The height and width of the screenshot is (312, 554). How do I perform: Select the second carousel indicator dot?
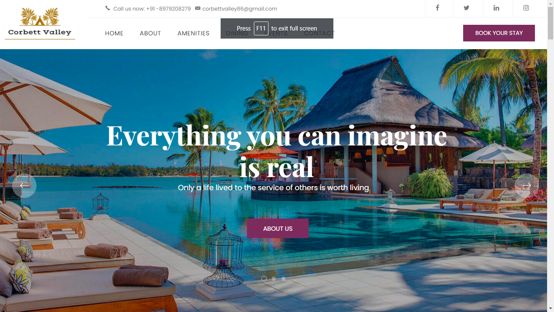pyautogui.click(x=274, y=279)
